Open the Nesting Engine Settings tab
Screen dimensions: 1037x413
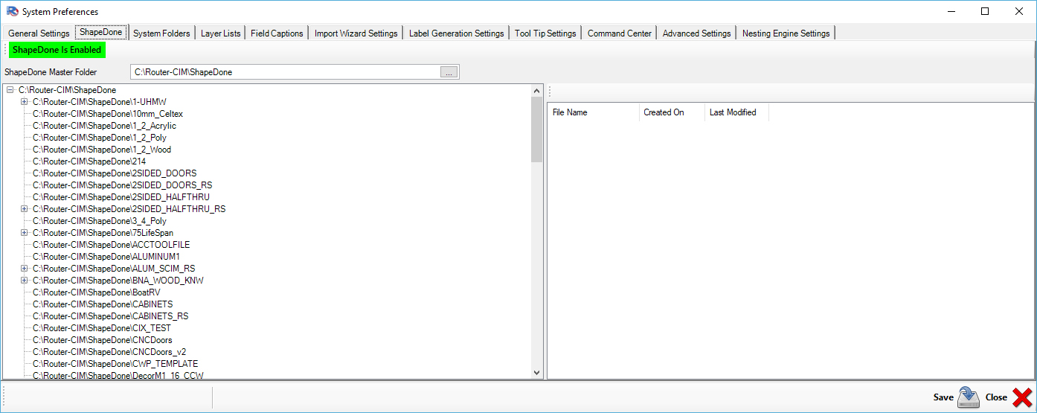click(786, 33)
